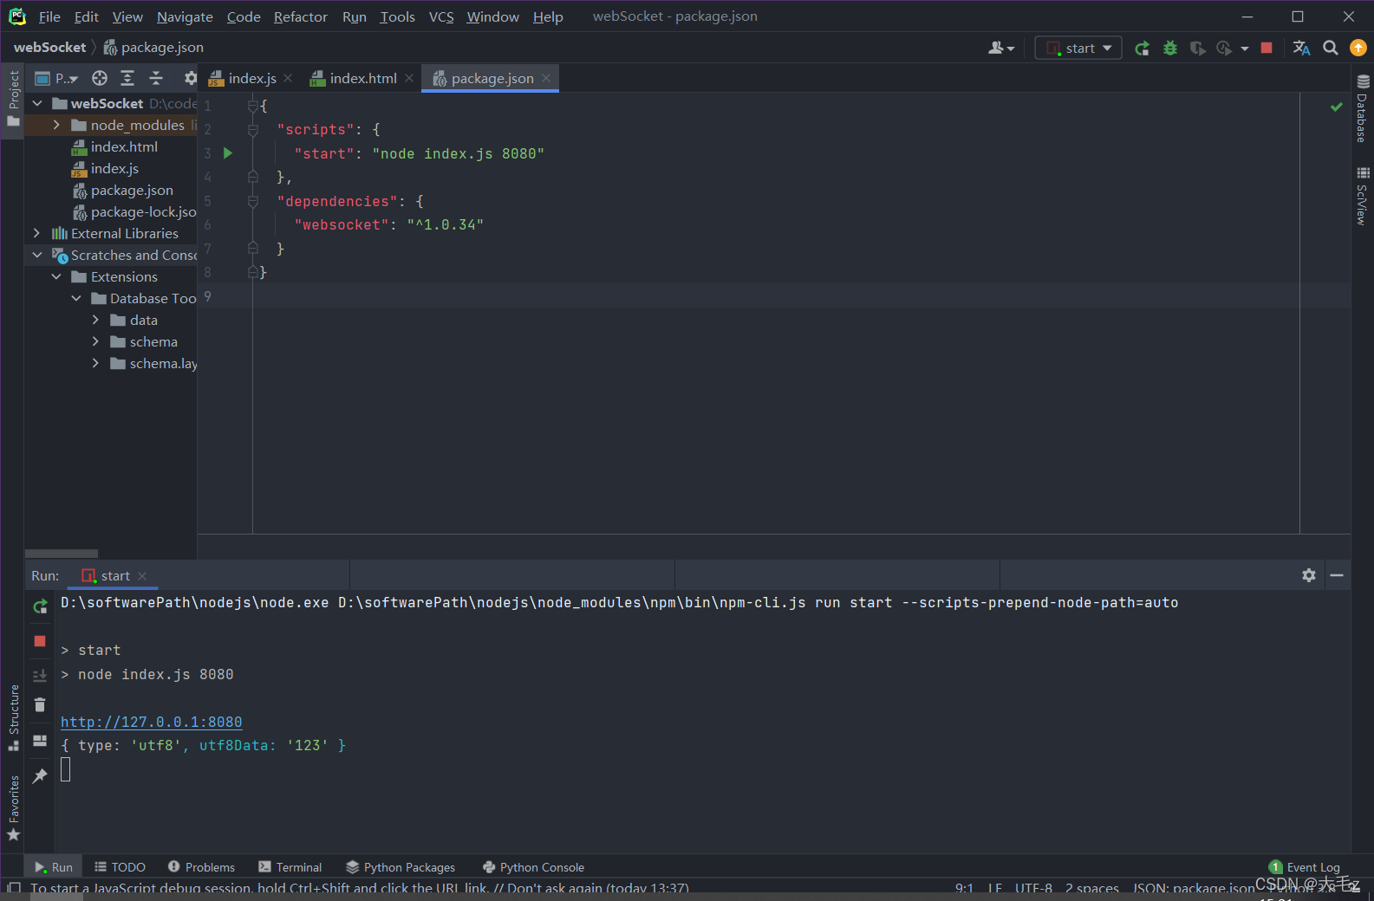Open the Database side panel
Image resolution: width=1374 pixels, height=901 pixels.
click(x=1363, y=108)
